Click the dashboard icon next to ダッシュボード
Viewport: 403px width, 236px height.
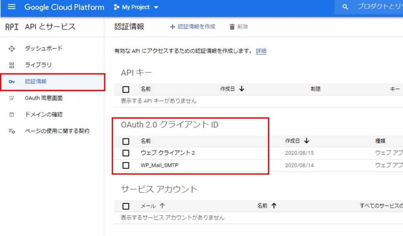[x=11, y=48]
